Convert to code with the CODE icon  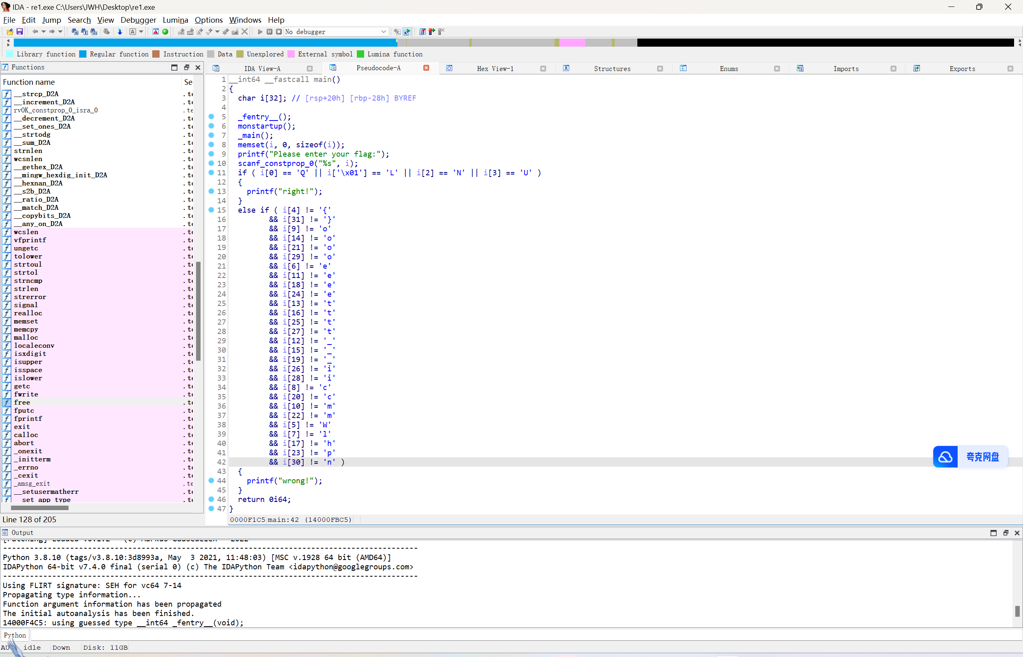click(181, 32)
